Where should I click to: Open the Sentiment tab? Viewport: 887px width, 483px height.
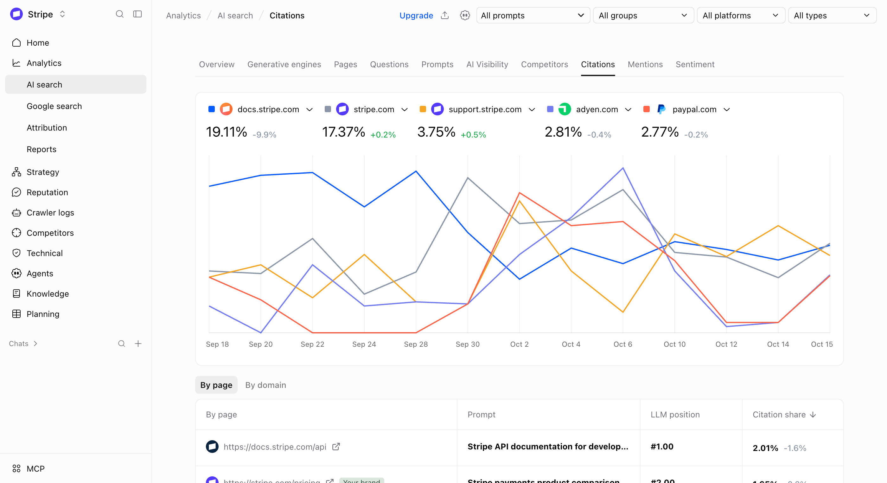coord(695,64)
